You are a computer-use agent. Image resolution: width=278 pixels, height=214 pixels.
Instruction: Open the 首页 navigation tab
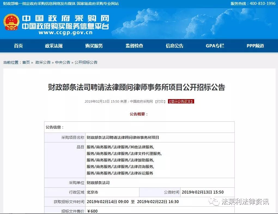19,46
